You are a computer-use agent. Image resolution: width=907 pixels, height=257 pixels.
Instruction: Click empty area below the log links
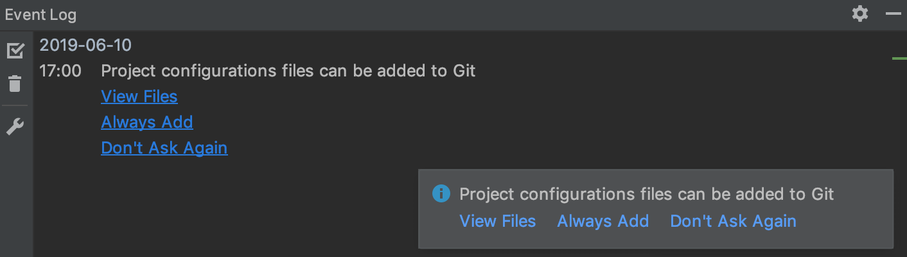pos(225,206)
